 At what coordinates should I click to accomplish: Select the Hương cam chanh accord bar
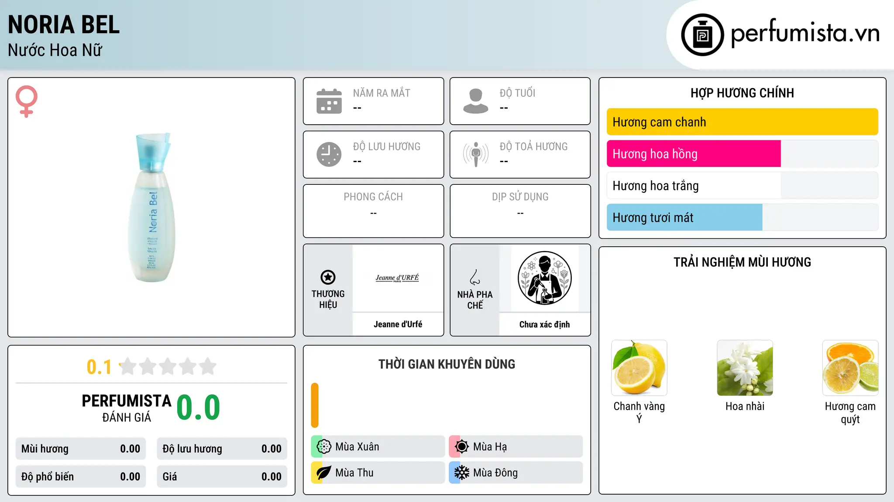tap(742, 122)
